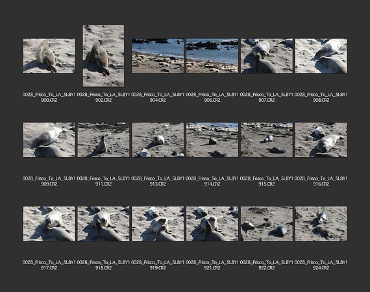Screen dimensions: 370x292
Task: Select the portrait thumbnail for image 902.CR2
Action: (x=103, y=56)
